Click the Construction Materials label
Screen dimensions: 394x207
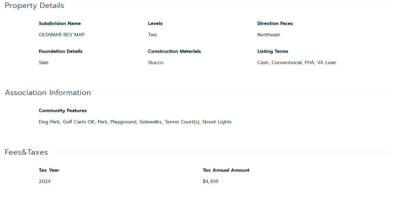[x=174, y=51]
